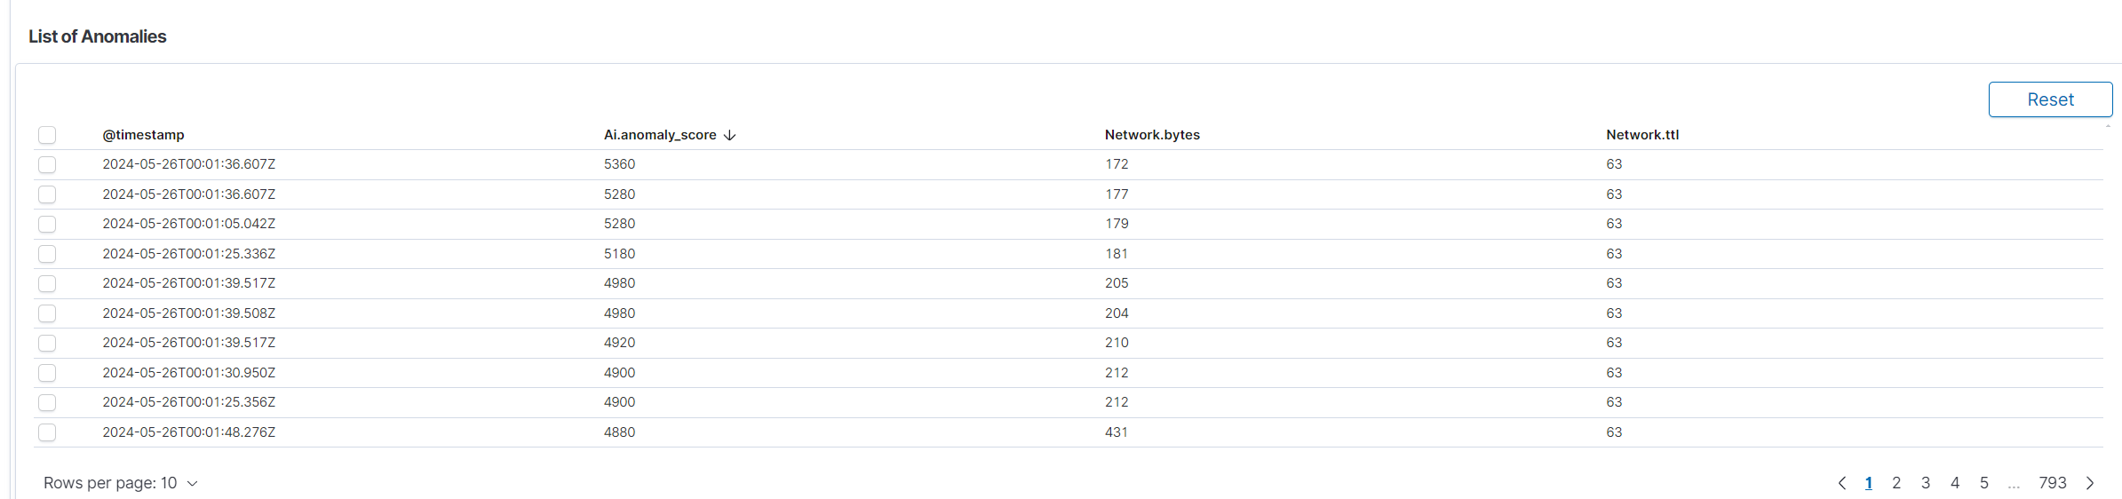
Task: Tick the checkbox for timestamp 00:01:25.336Z
Action: 47,254
